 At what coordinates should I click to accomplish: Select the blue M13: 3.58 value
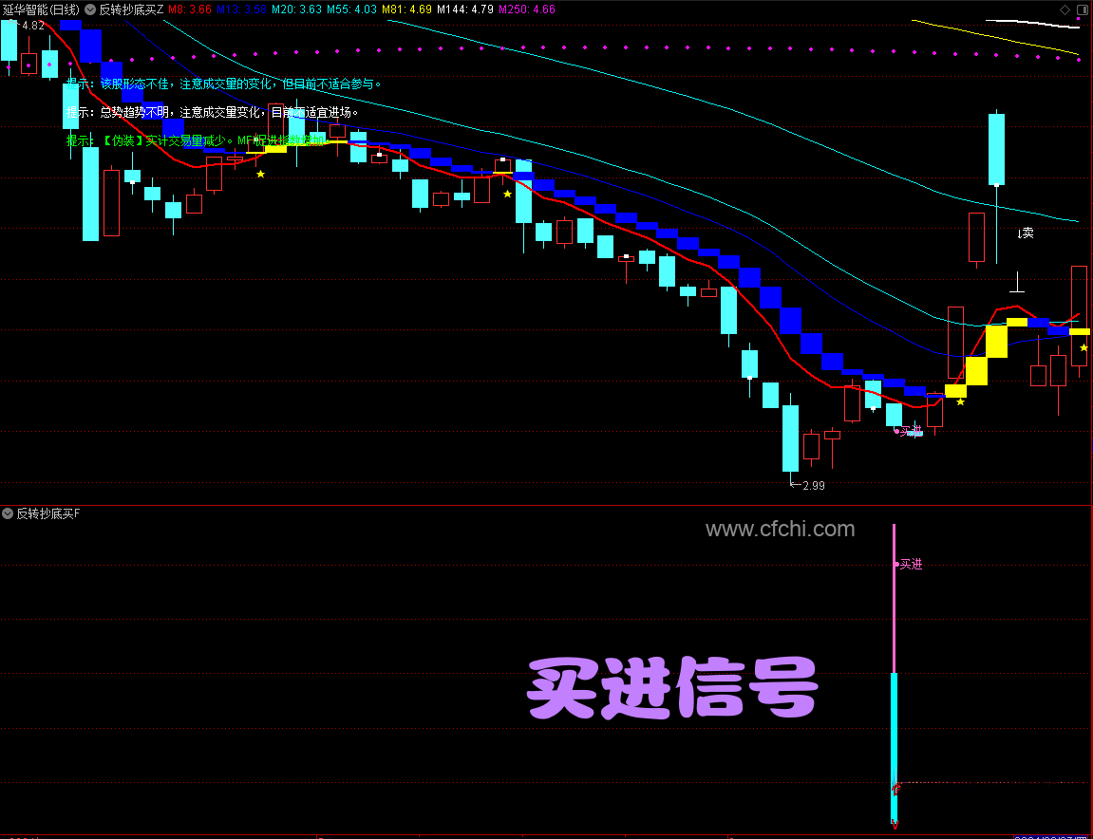click(241, 9)
